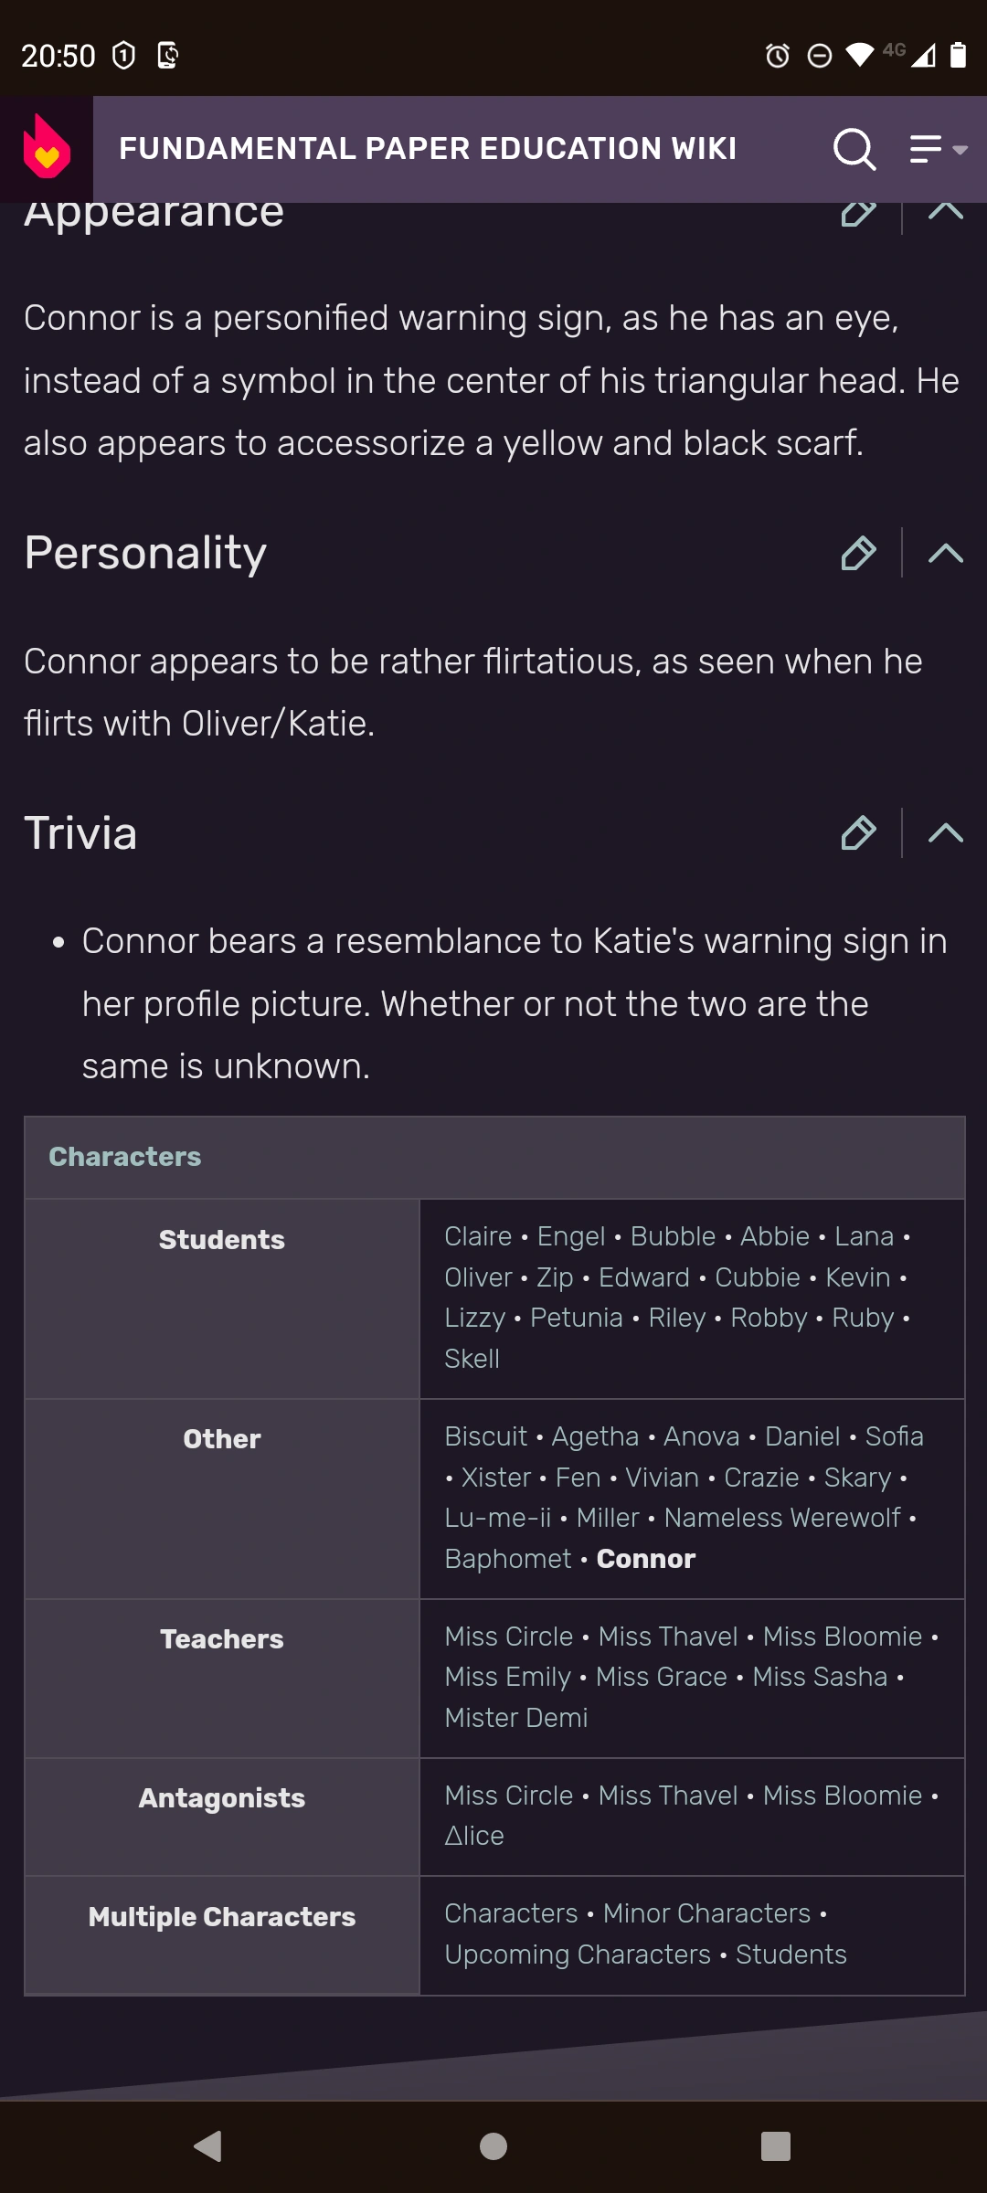Collapse the Trivia section
Image resolution: width=987 pixels, height=2193 pixels.
945,832
